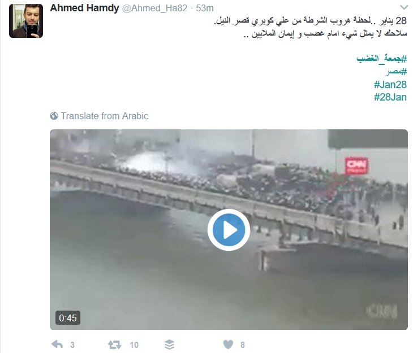
Task: Play the embedded CNN video
Action: tap(229, 230)
